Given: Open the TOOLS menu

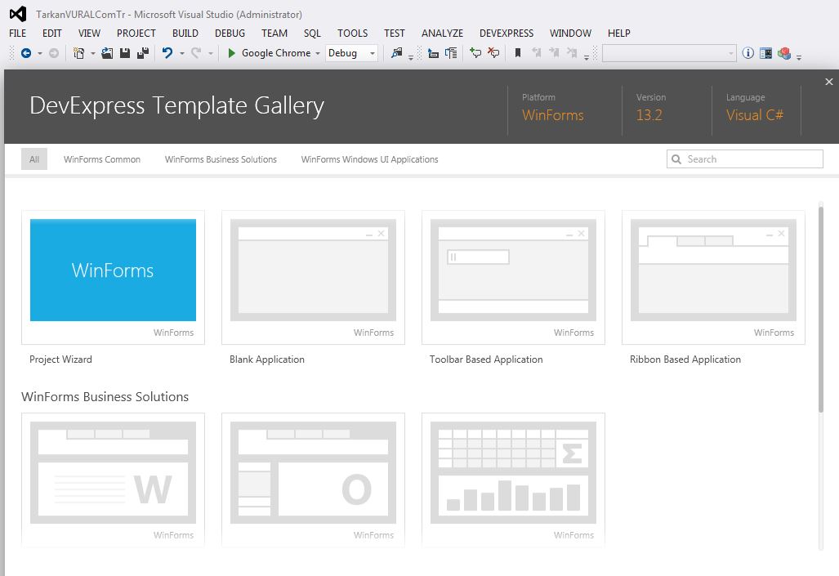Looking at the screenshot, I should tap(353, 33).
